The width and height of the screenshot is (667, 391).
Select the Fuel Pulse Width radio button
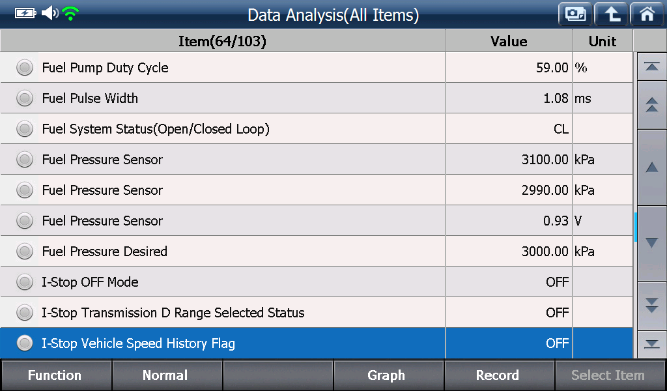(25, 98)
